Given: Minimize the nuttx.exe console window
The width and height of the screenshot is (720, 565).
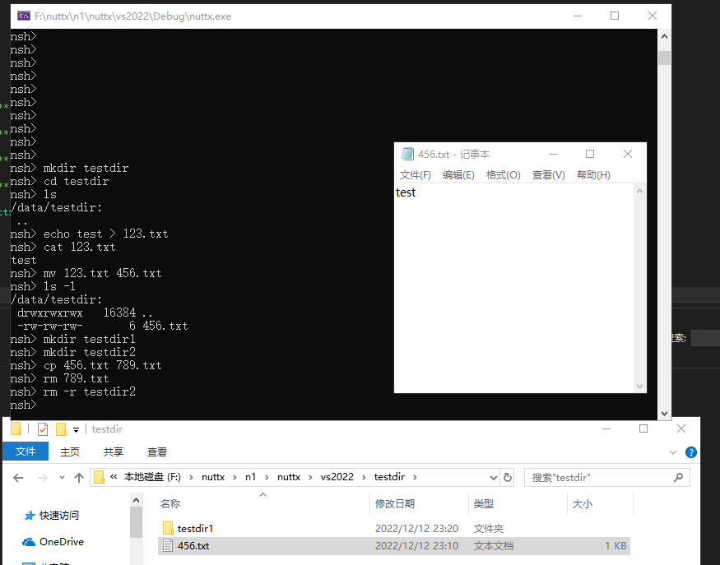Looking at the screenshot, I should point(578,16).
